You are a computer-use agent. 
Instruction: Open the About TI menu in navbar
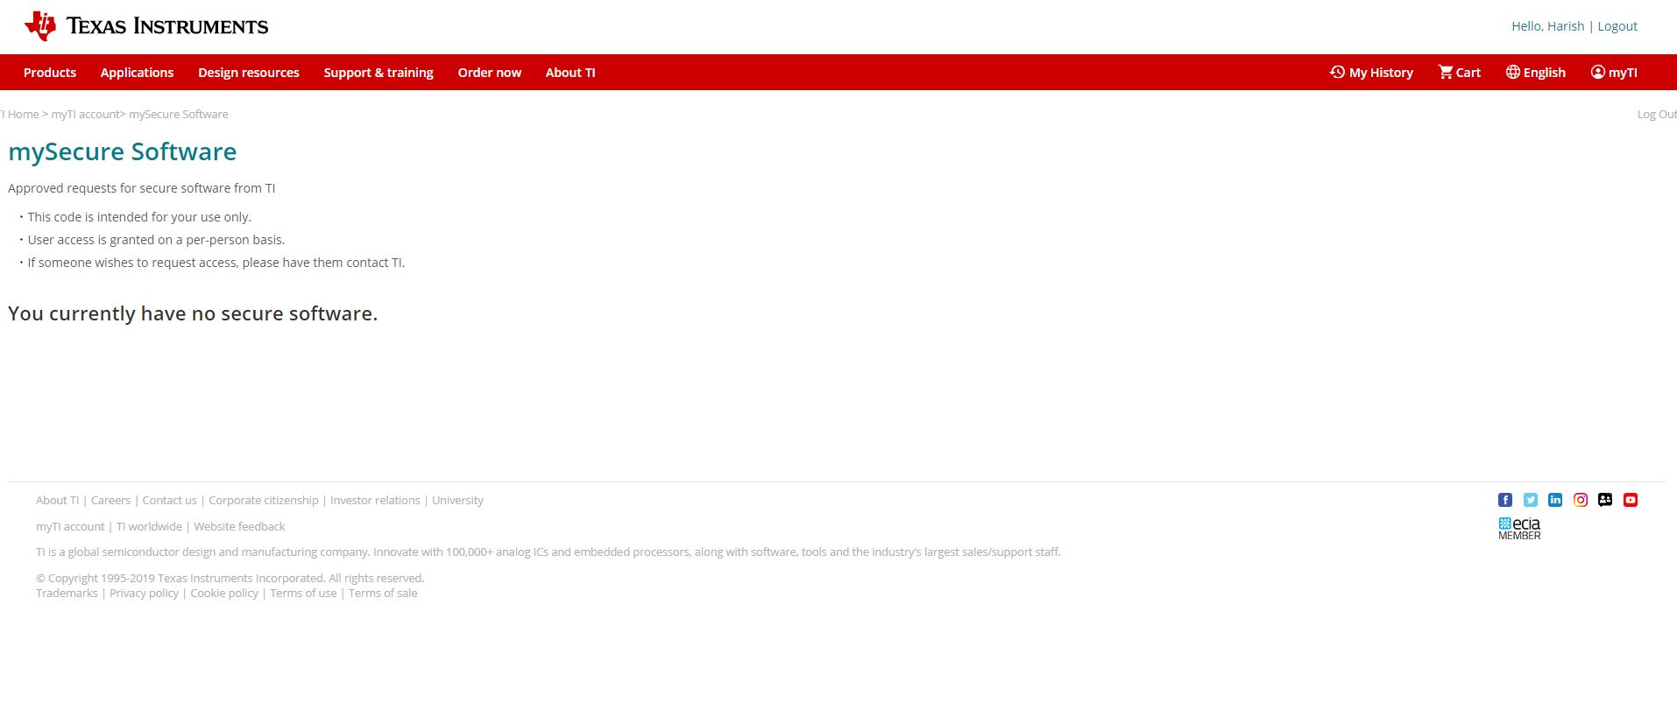pos(570,73)
